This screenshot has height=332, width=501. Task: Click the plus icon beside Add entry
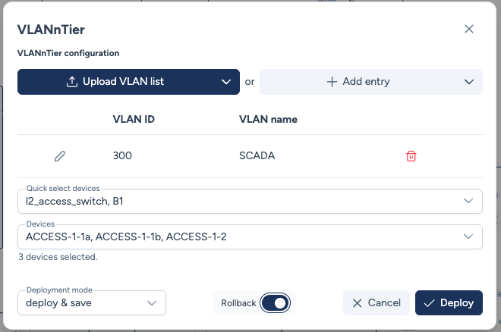[x=332, y=82]
